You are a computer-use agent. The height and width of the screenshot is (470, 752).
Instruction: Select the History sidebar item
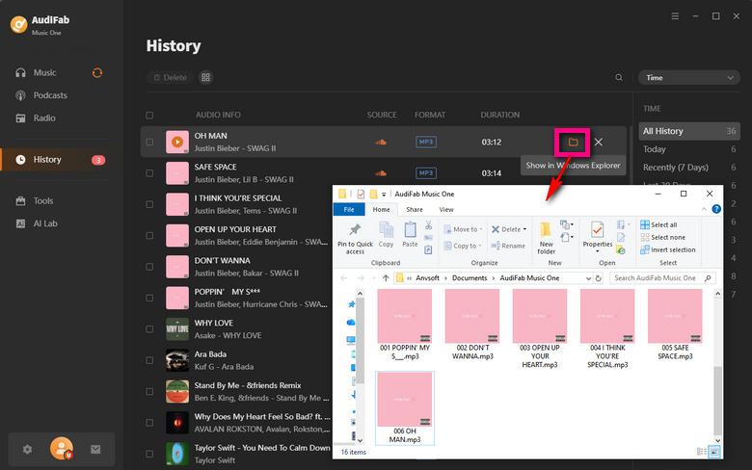[61, 160]
